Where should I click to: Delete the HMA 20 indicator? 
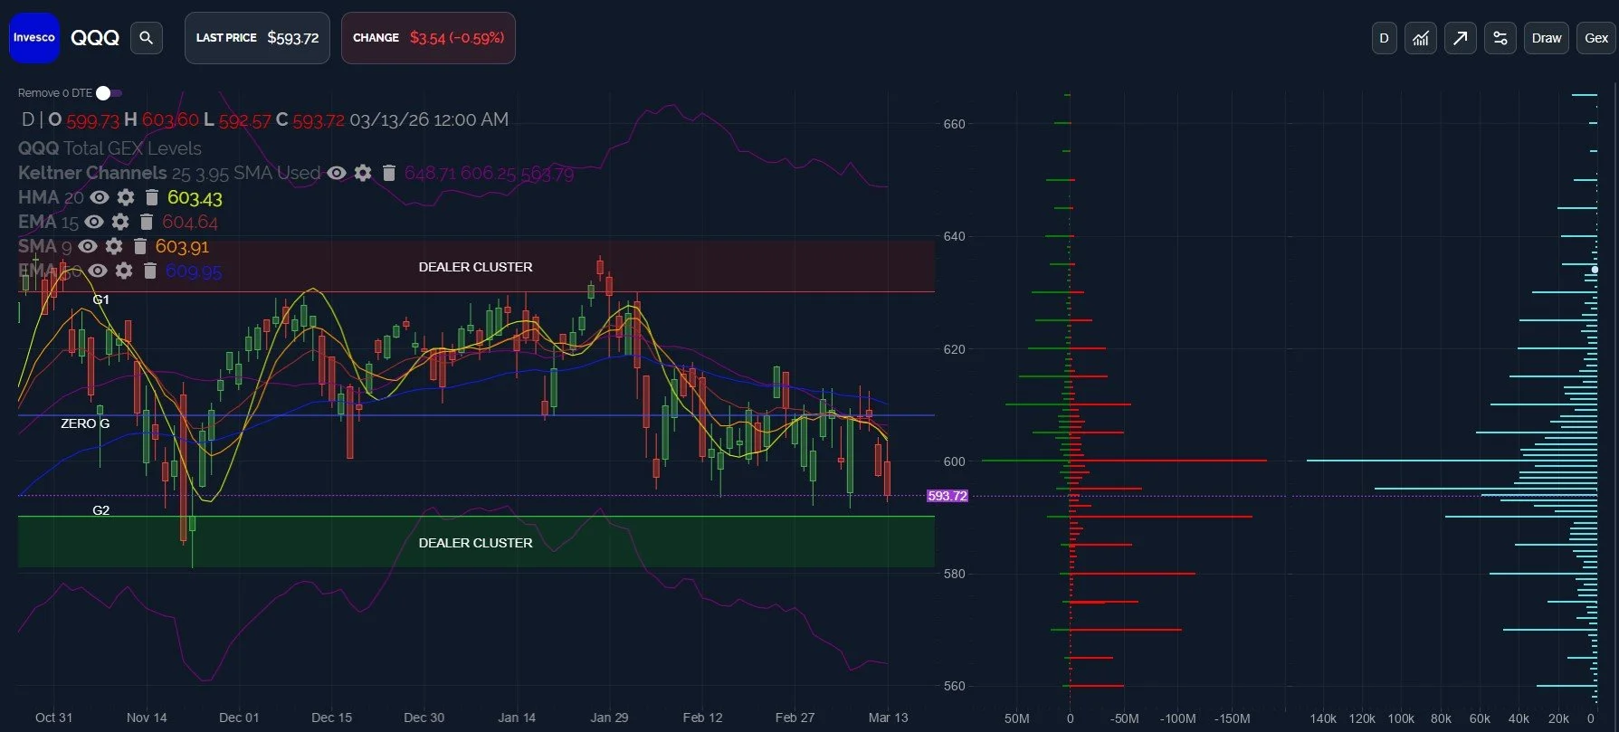(x=152, y=197)
